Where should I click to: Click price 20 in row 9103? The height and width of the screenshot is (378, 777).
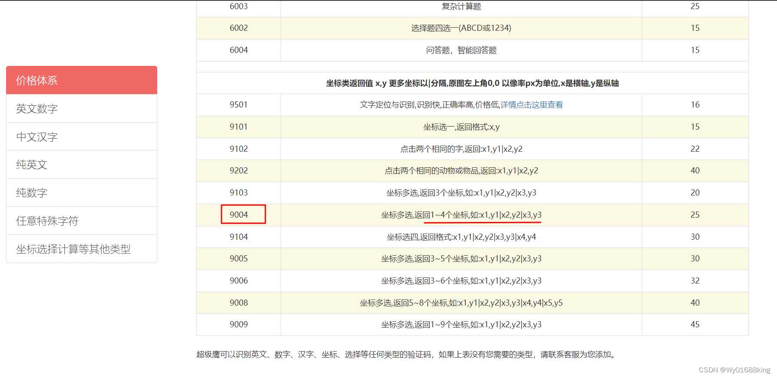coord(695,193)
